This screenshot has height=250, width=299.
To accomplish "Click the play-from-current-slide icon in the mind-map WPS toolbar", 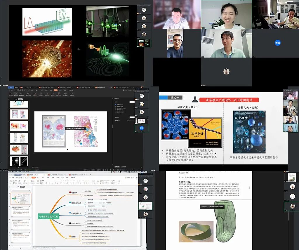I will pyautogui.click(x=25, y=181).
